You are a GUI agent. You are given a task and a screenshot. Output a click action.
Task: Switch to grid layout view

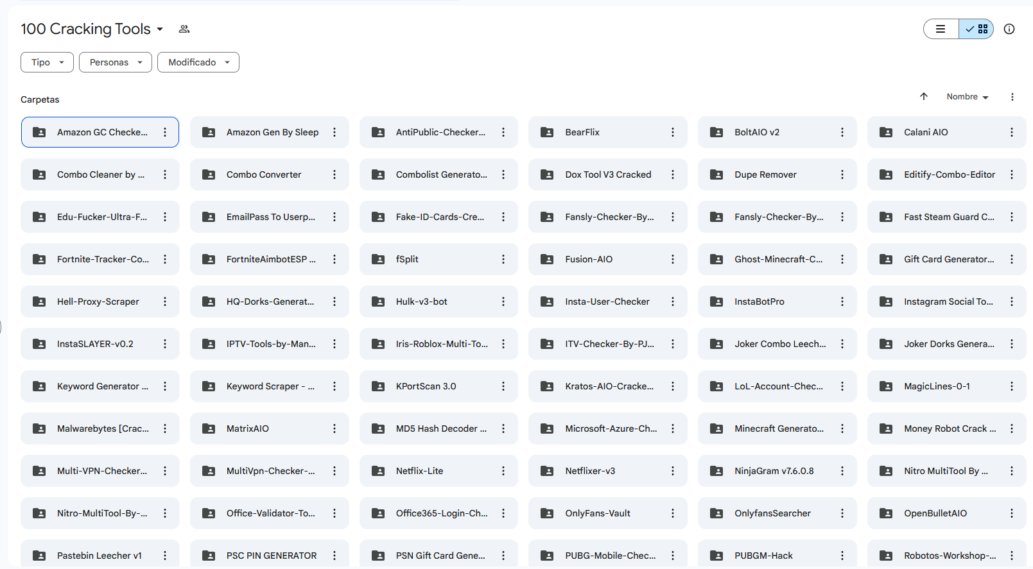(976, 29)
